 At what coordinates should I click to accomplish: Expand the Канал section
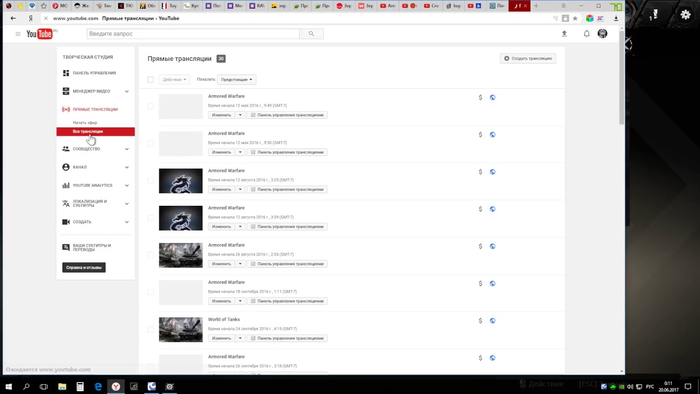pos(126,167)
